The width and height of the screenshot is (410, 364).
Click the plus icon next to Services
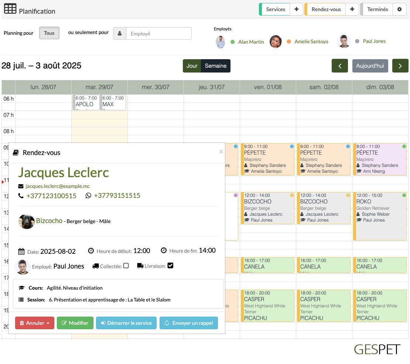296,9
